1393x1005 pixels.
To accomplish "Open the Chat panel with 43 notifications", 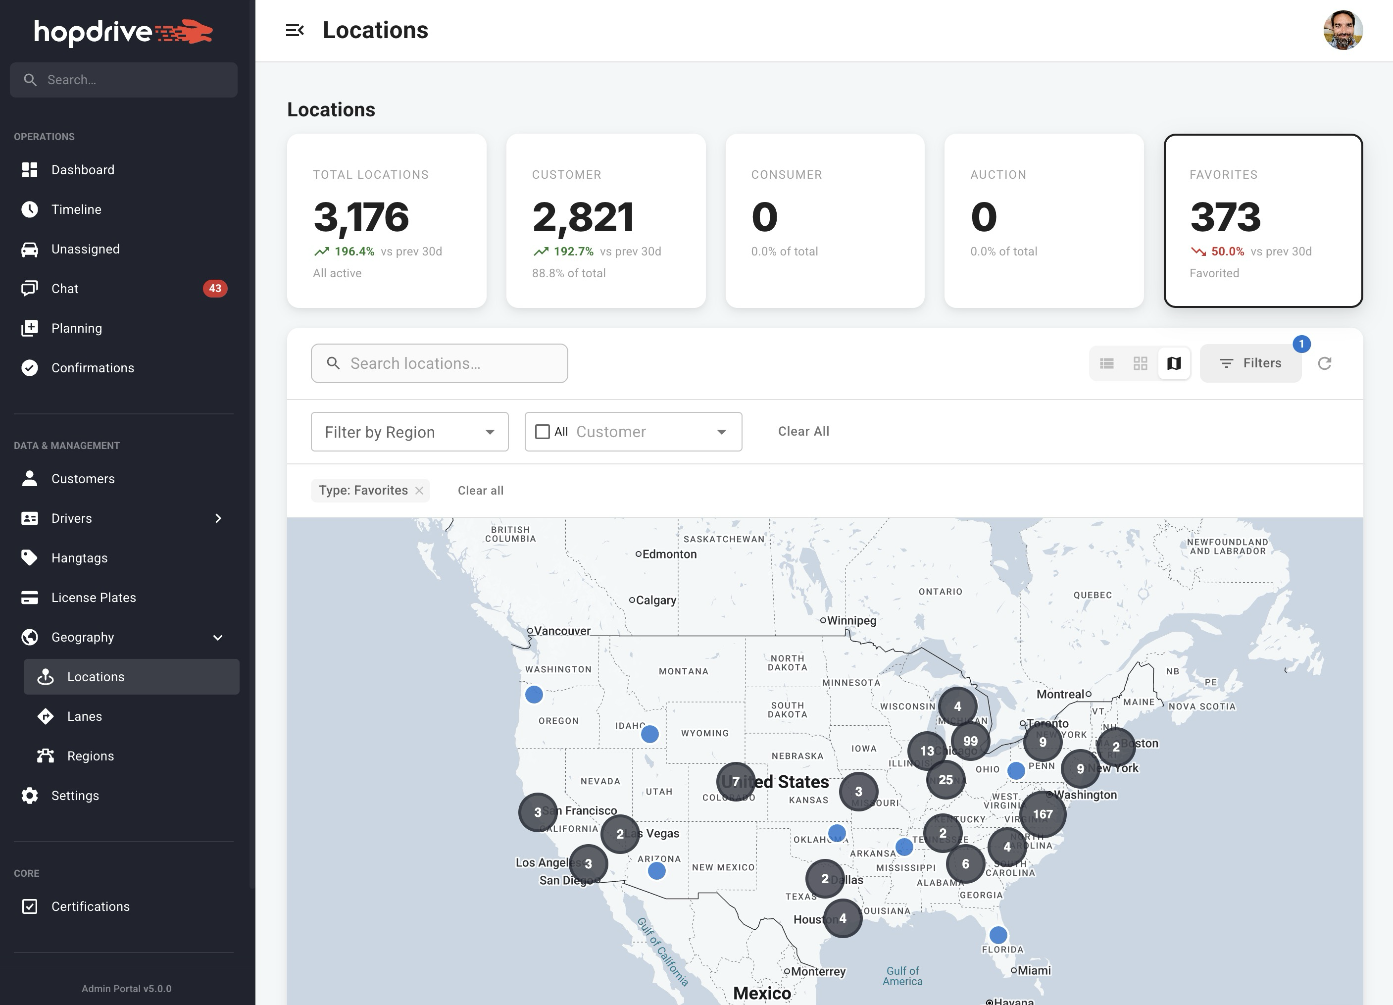I will (x=64, y=288).
